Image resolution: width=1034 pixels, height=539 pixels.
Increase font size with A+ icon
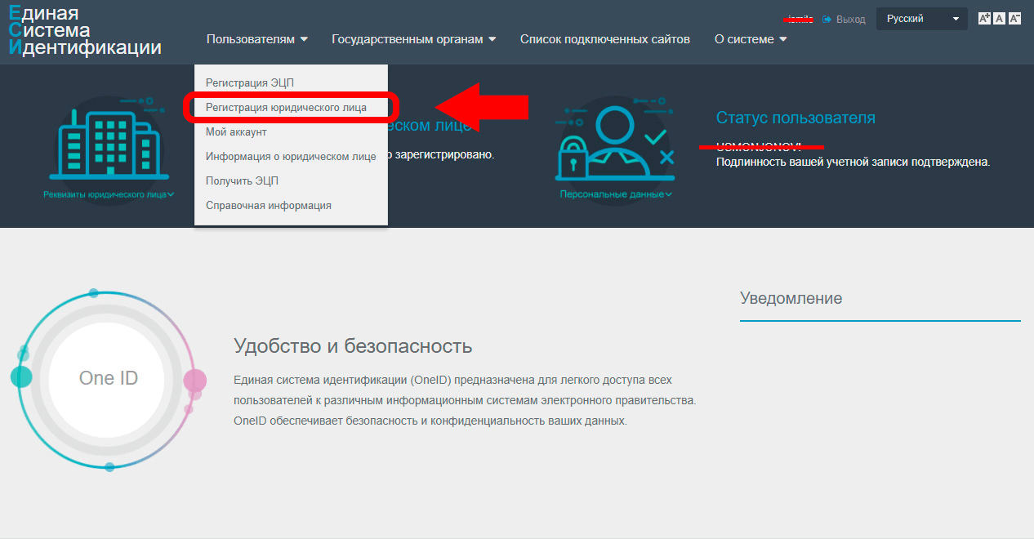tap(984, 19)
